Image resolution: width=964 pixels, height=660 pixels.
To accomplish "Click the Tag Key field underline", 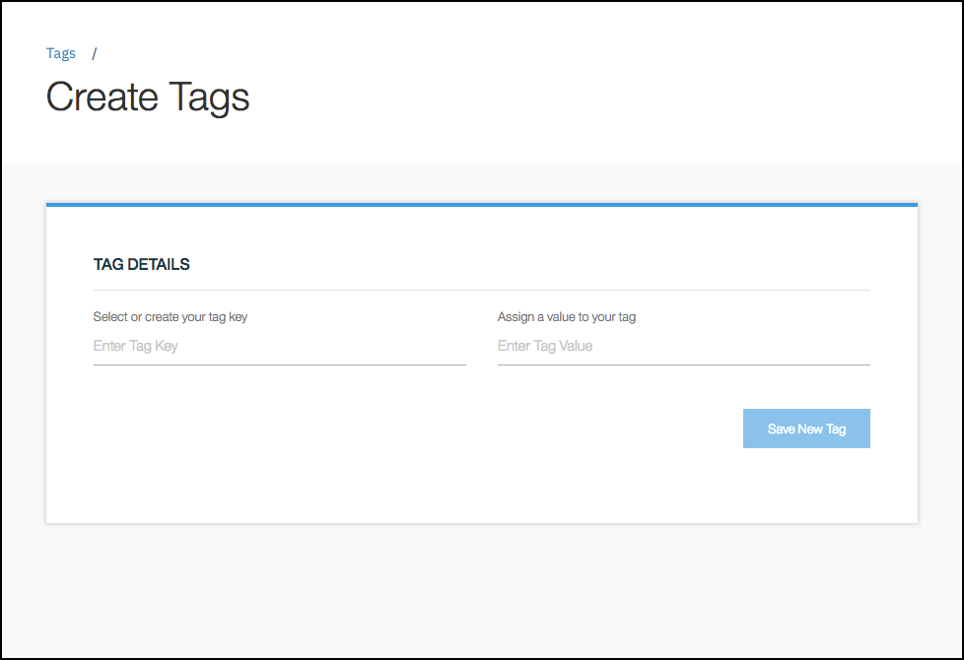I will point(279,364).
